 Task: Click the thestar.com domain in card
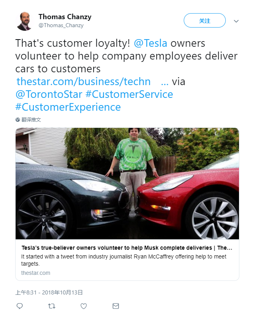pyautogui.click(x=36, y=273)
